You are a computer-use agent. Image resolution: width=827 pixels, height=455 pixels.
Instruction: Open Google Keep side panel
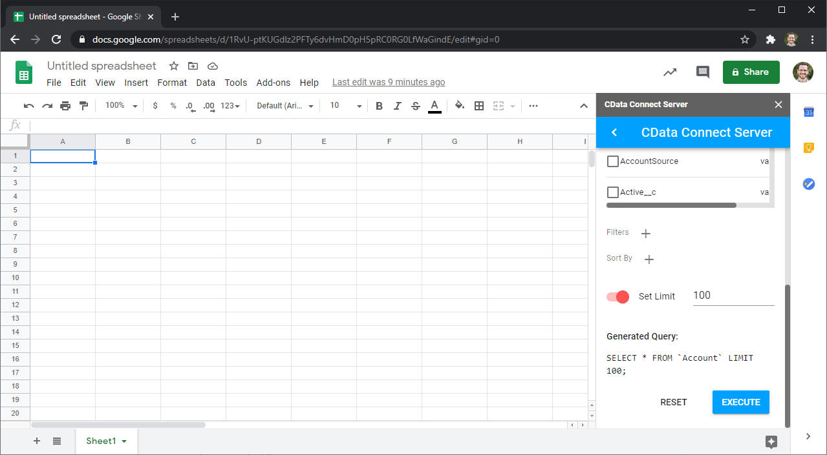[x=808, y=148]
